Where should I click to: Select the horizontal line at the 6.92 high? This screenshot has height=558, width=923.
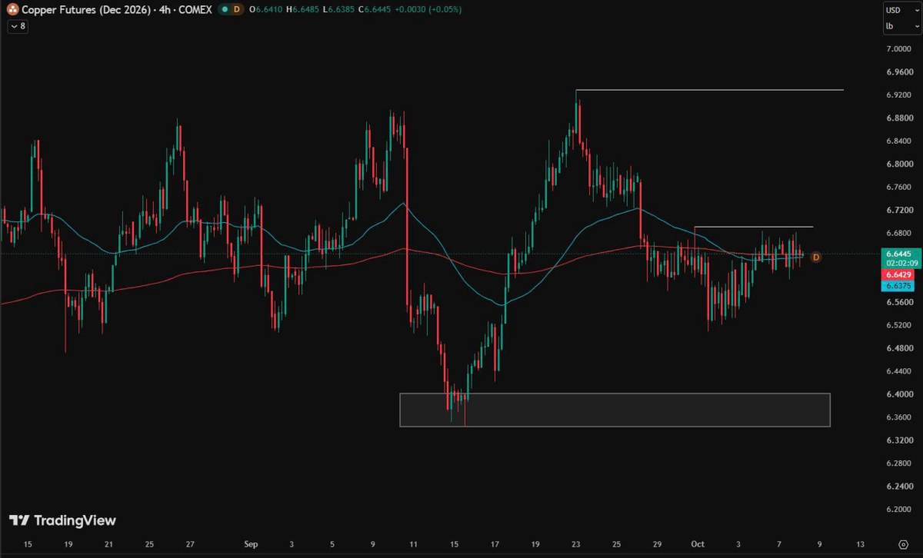[x=709, y=90]
